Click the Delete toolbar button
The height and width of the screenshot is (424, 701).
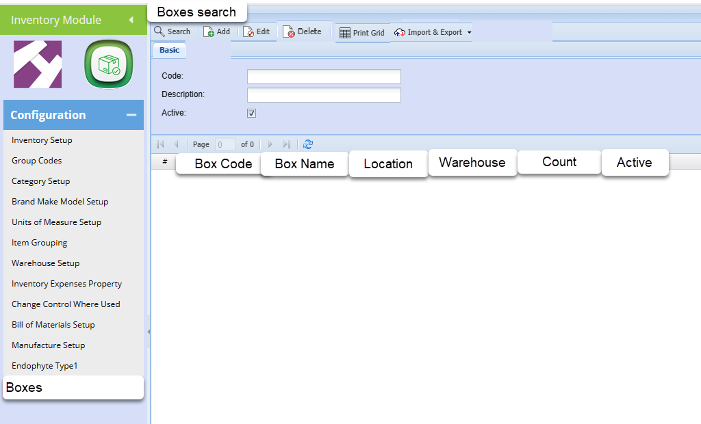(x=303, y=31)
